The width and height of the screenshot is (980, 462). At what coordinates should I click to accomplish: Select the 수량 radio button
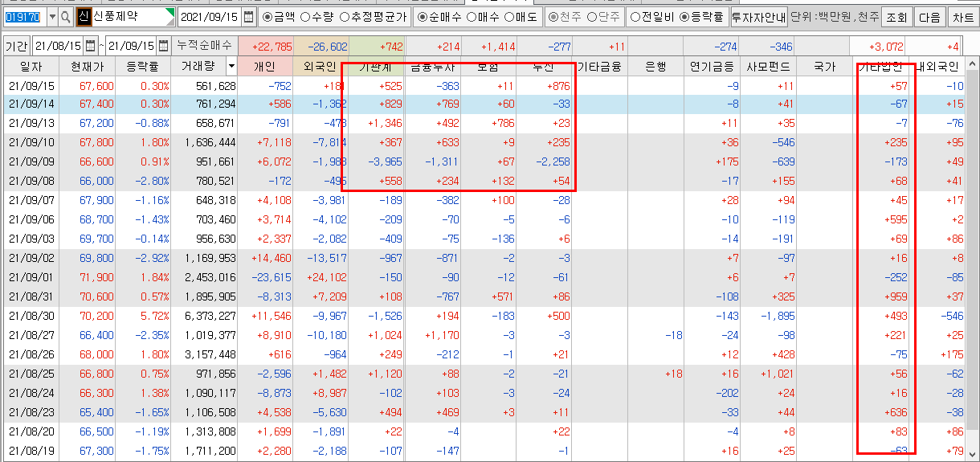pyautogui.click(x=305, y=16)
